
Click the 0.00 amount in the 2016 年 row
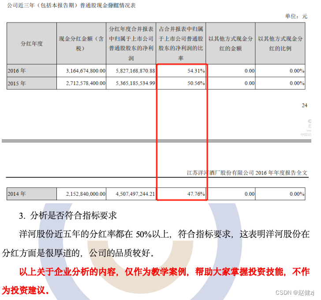coord(250,71)
